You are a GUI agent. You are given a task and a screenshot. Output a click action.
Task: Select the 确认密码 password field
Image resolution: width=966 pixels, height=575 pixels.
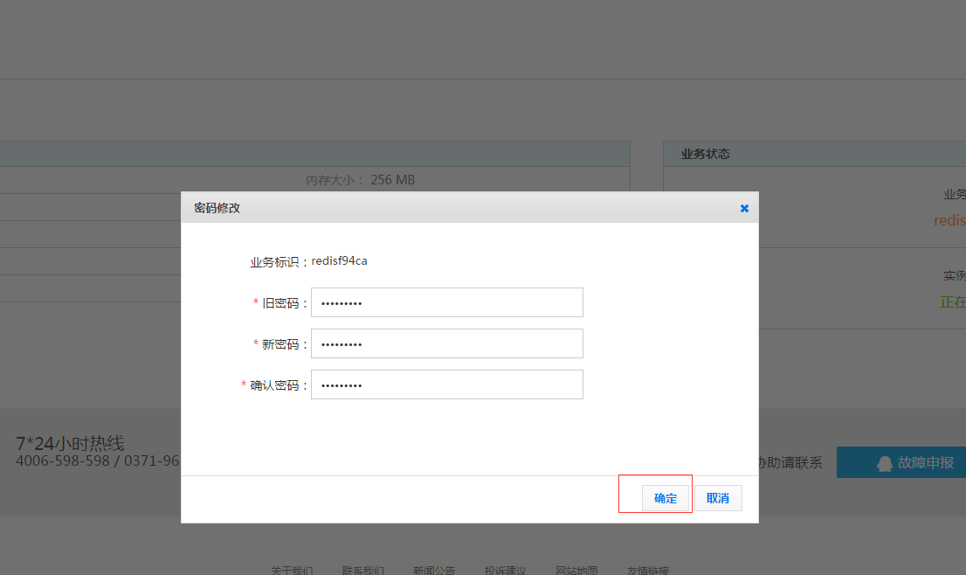(446, 384)
